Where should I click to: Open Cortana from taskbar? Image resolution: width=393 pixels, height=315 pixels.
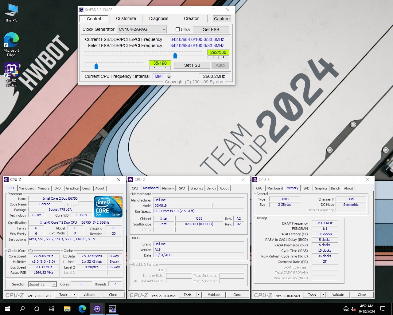pyautogui.click(x=37, y=309)
